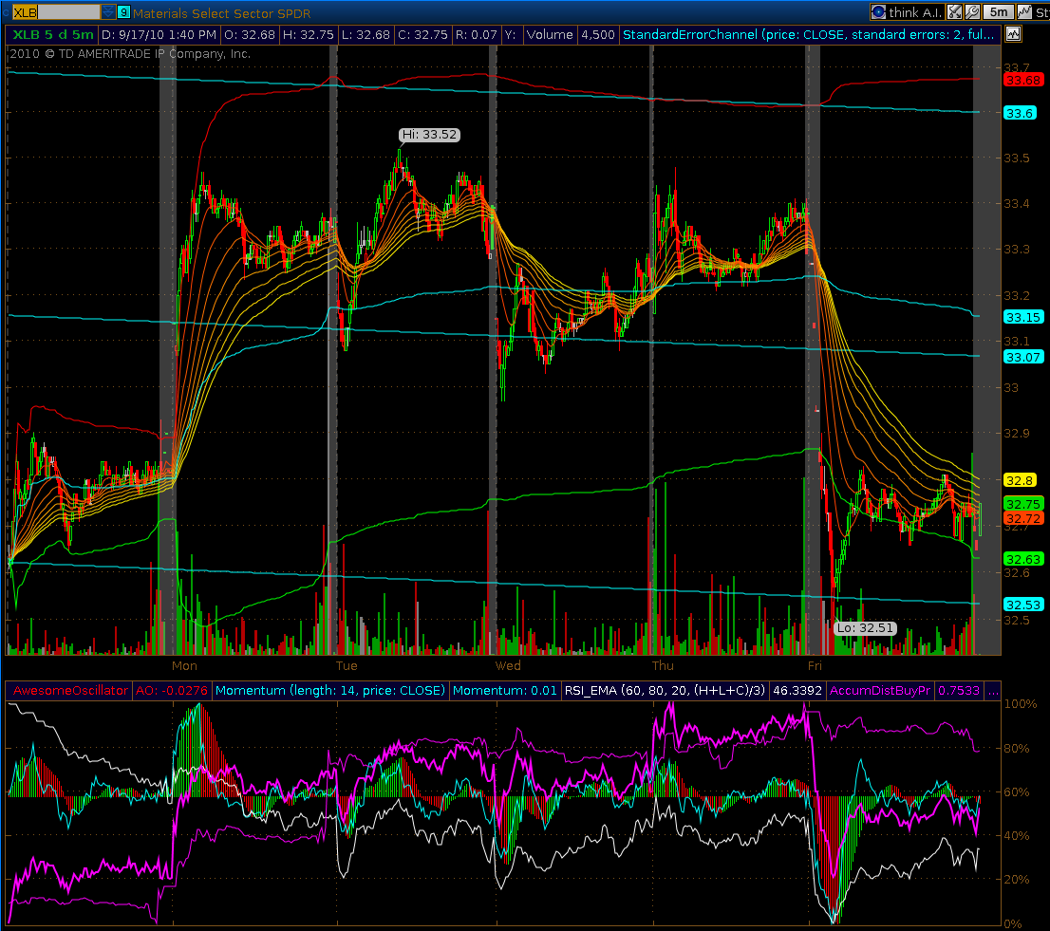Click the small chart icon above price axis
Viewport: 1050px width, 931px height.
(x=1013, y=34)
